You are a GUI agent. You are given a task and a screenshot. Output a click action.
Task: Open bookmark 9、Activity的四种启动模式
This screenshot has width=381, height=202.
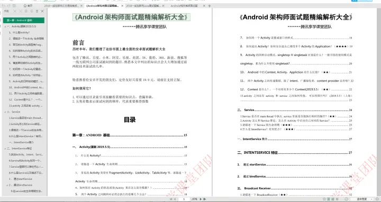click(x=26, y=81)
